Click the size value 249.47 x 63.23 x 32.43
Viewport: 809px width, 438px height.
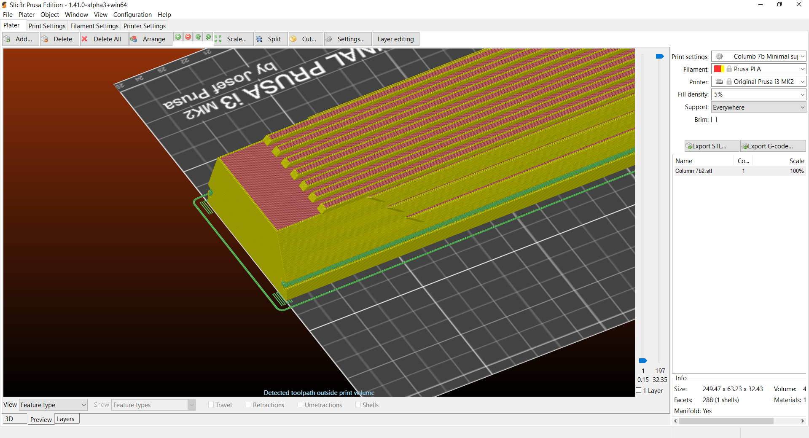(x=733, y=389)
